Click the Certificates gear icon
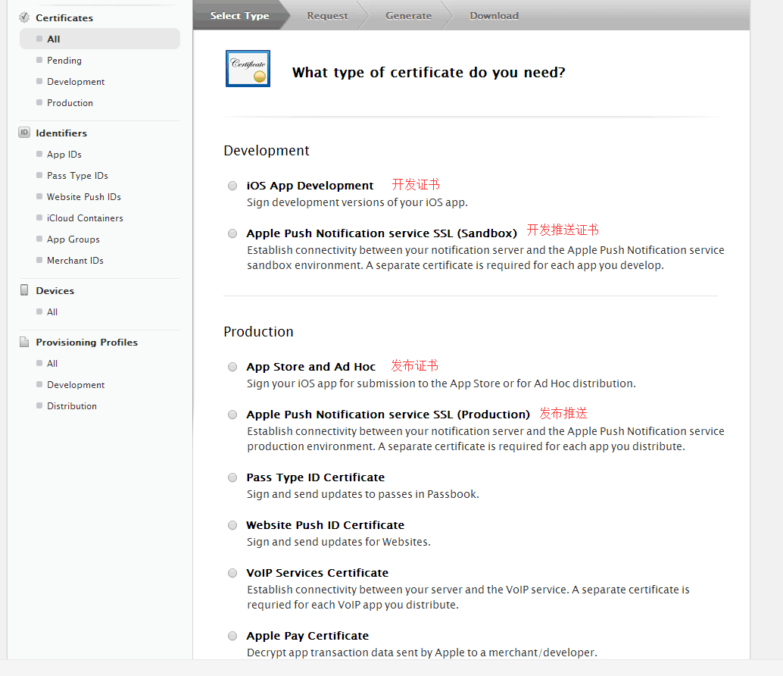The height and width of the screenshot is (676, 783). (x=24, y=17)
